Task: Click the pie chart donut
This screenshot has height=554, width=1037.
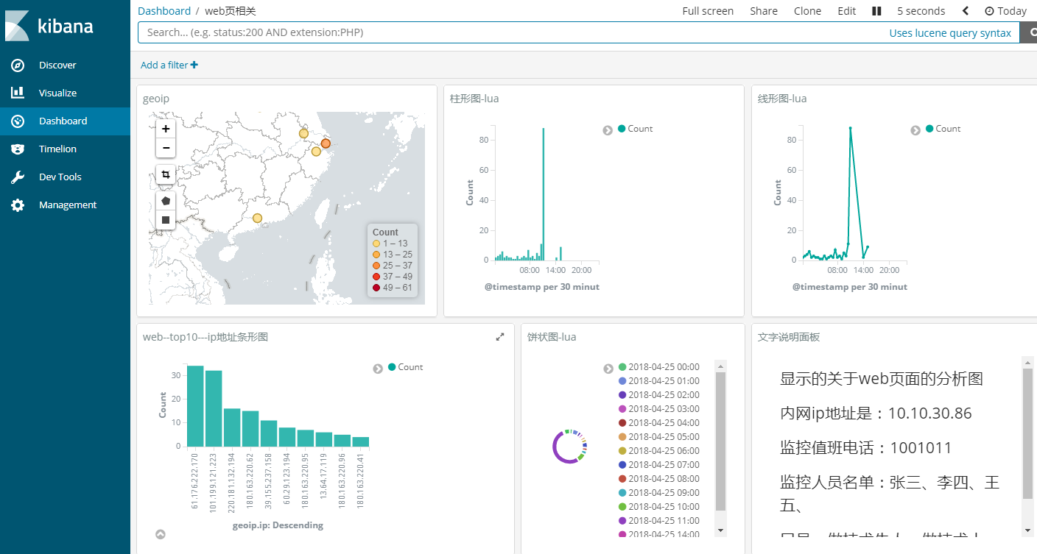Action: (570, 447)
